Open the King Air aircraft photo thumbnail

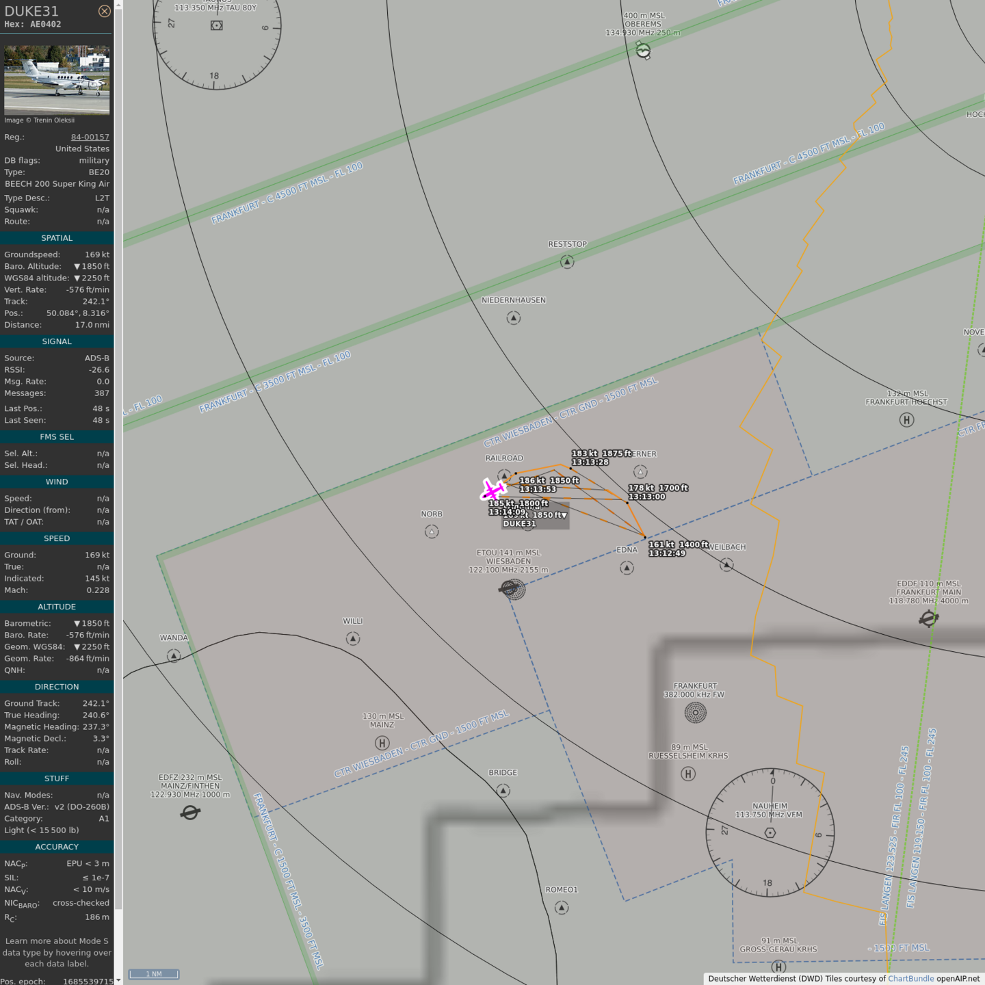pos(57,79)
